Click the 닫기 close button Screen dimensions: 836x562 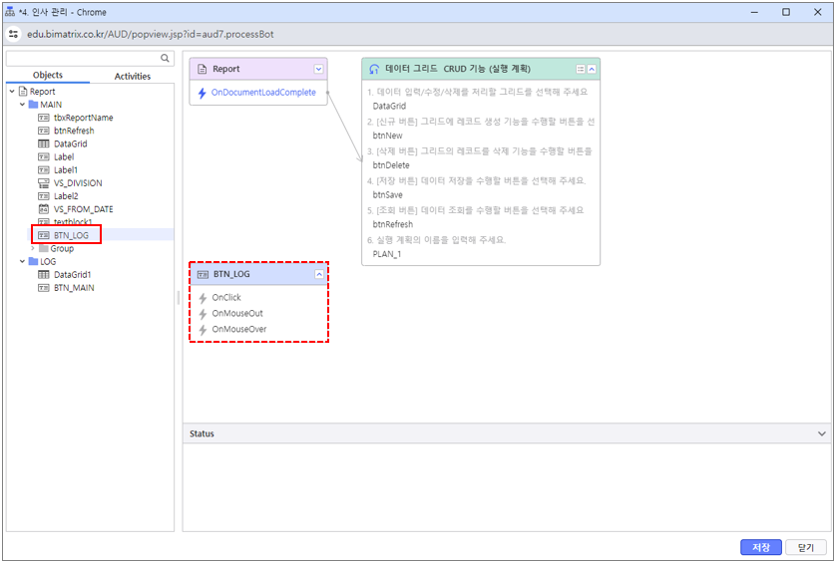pyautogui.click(x=806, y=547)
